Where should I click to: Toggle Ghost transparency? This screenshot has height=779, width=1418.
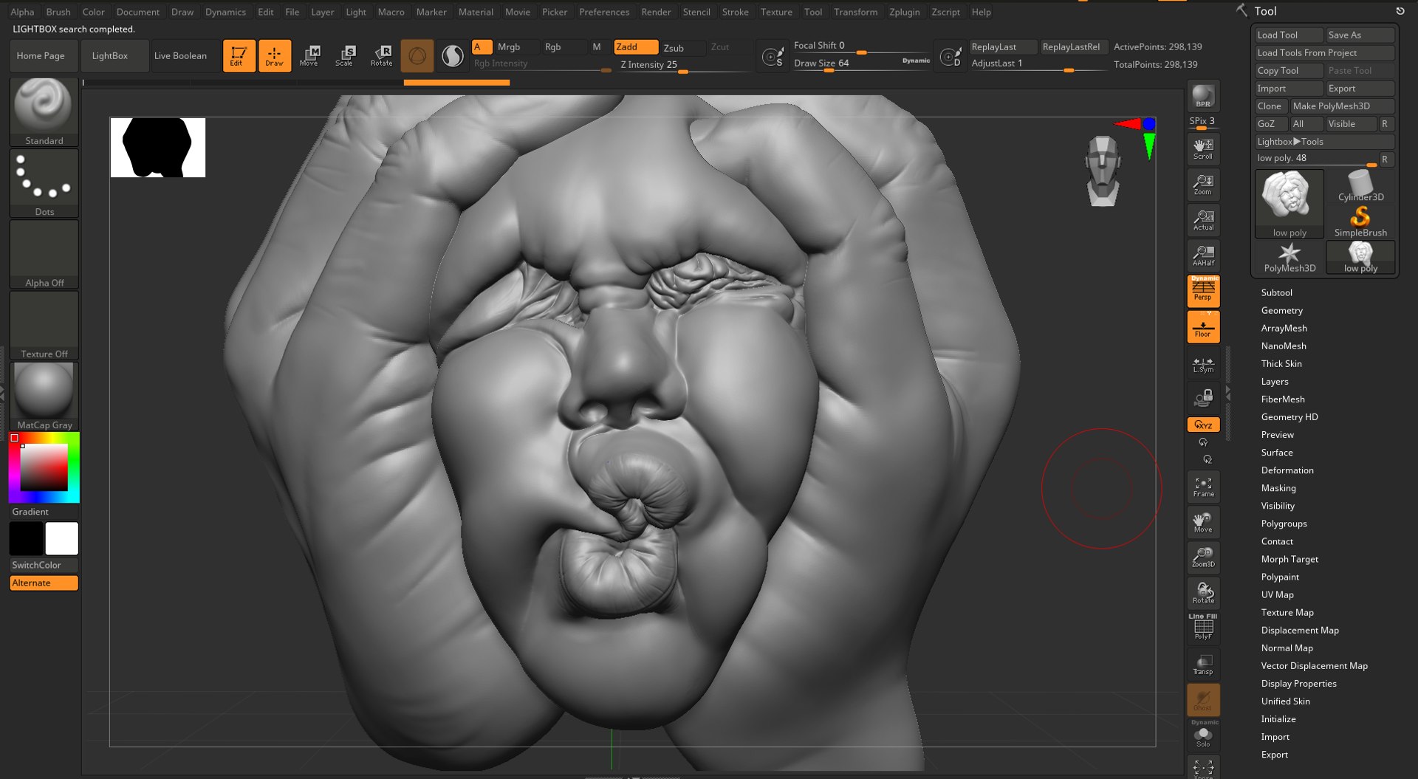pos(1203,699)
